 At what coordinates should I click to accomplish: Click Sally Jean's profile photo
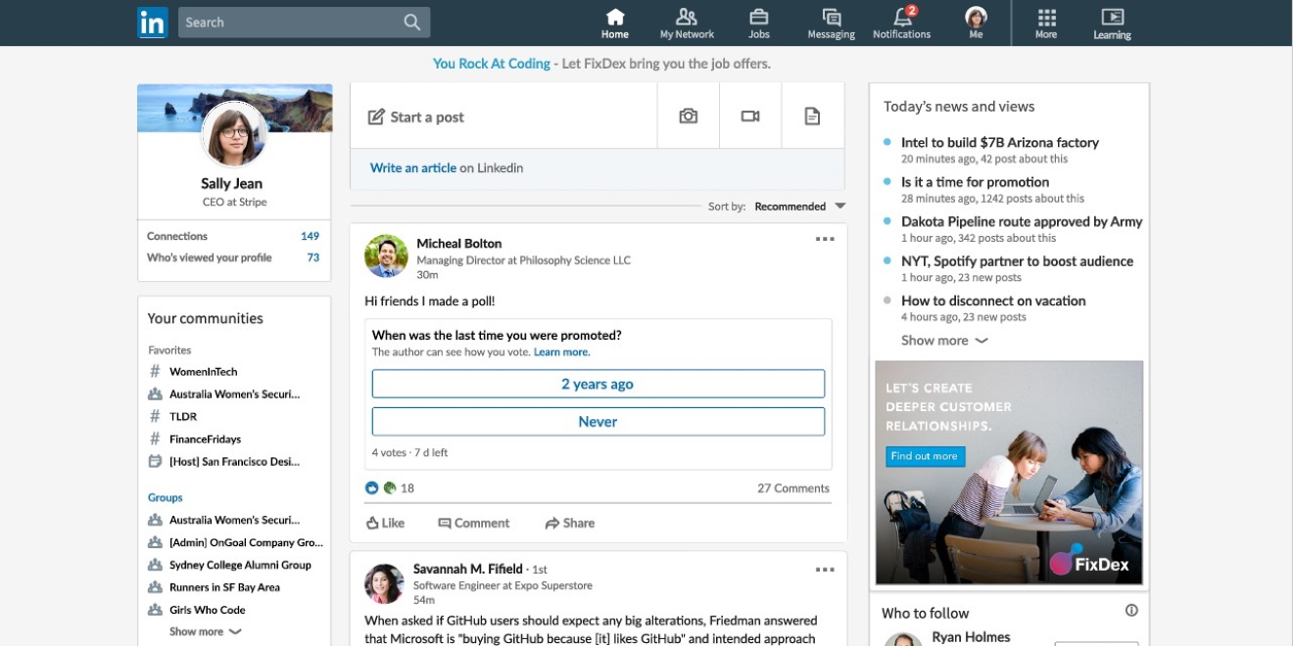(x=234, y=134)
